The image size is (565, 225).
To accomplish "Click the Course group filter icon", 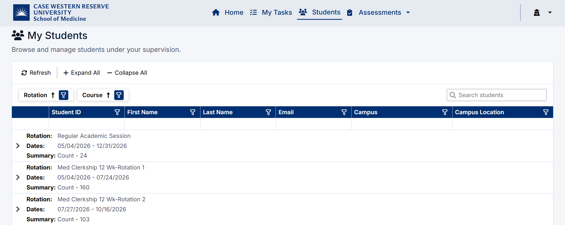I will (x=119, y=95).
